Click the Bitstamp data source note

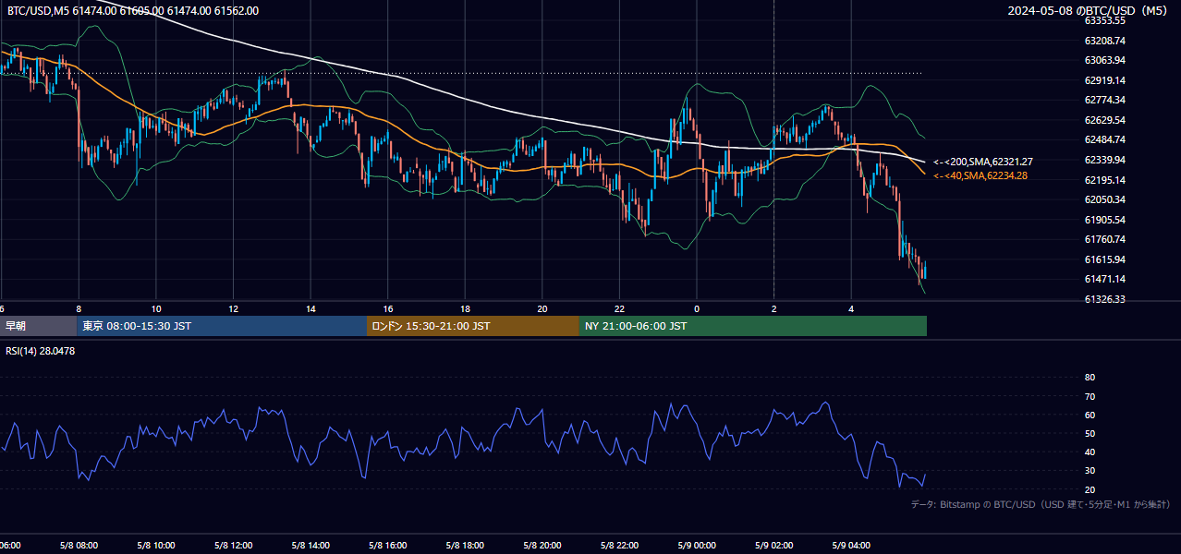click(x=1041, y=504)
